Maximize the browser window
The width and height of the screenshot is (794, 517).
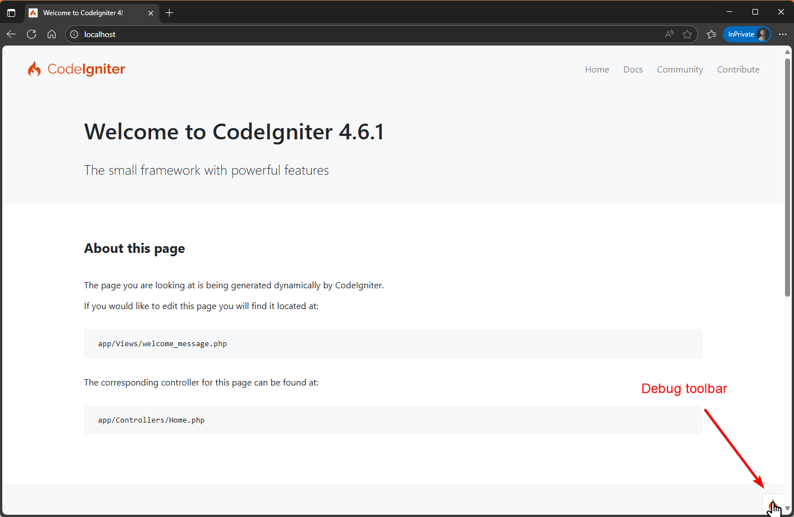[755, 12]
